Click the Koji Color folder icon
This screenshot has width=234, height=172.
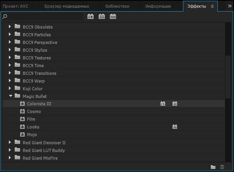point(17,88)
